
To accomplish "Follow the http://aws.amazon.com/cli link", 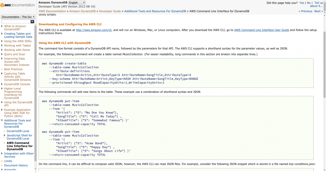I will click(x=94, y=30).
